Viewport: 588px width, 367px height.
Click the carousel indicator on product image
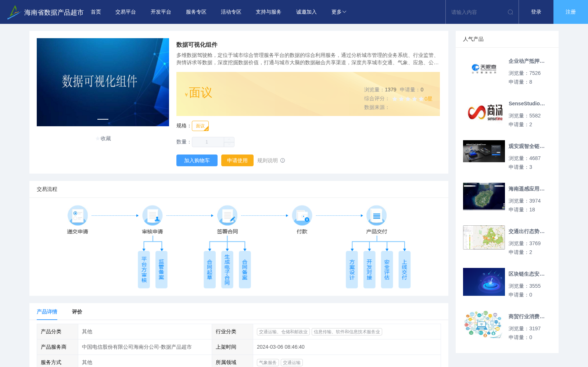coord(103,119)
